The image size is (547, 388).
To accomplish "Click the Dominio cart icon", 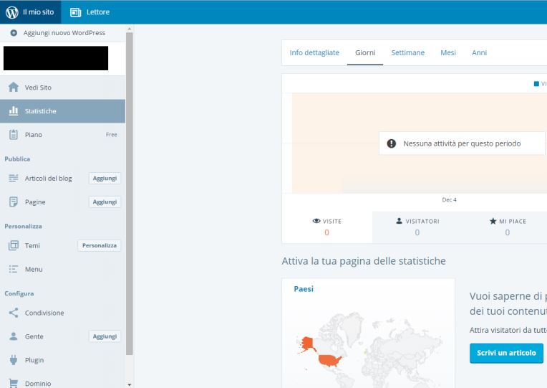I will (13, 384).
